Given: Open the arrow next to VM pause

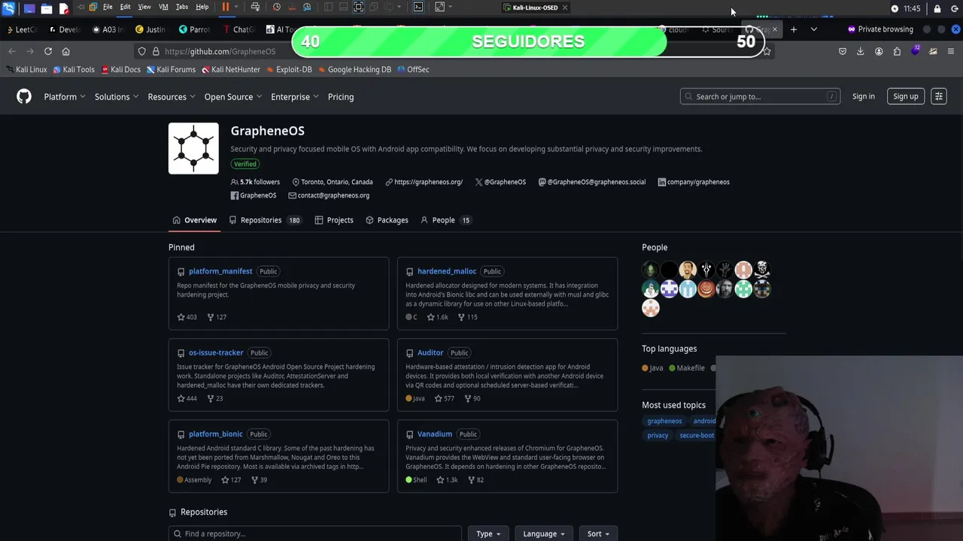Looking at the screenshot, I should click(x=235, y=7).
